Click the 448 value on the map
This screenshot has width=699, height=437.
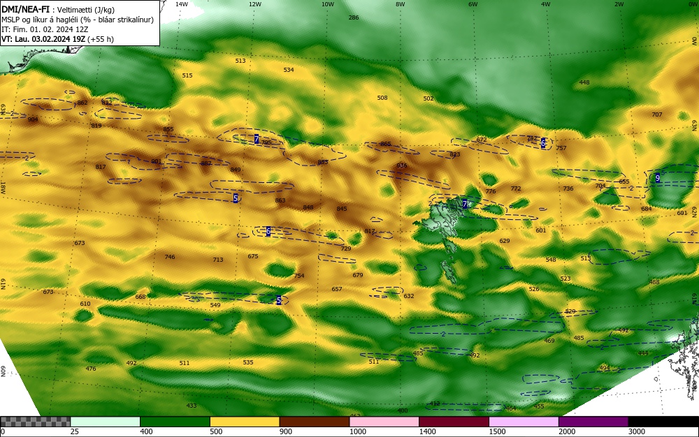pyautogui.click(x=584, y=82)
